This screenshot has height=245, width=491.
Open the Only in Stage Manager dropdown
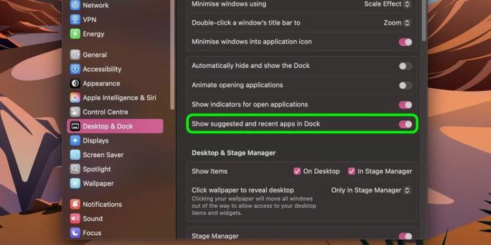coord(371,190)
